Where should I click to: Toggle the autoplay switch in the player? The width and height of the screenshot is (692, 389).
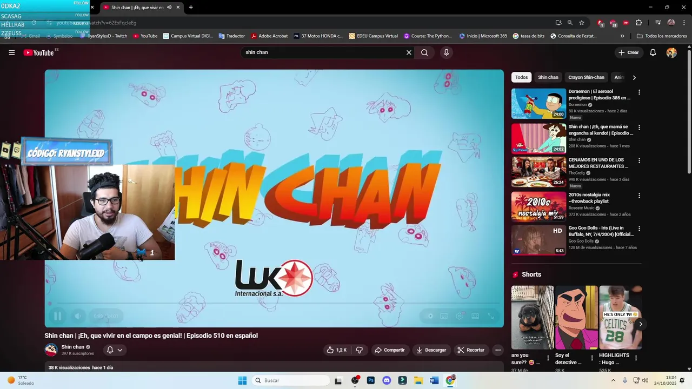430,316
